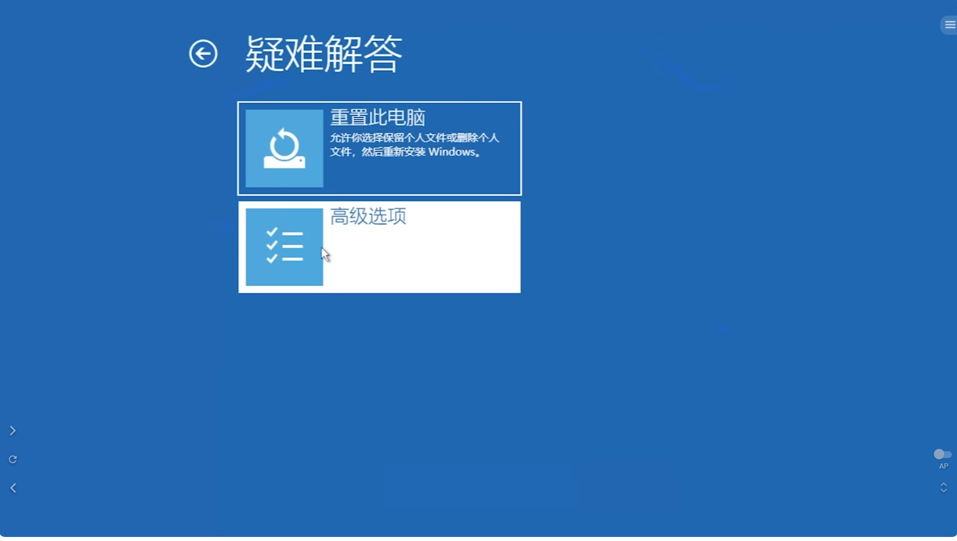Click the 疑难解答 page heading
This screenshot has width=957, height=541.
(x=323, y=54)
